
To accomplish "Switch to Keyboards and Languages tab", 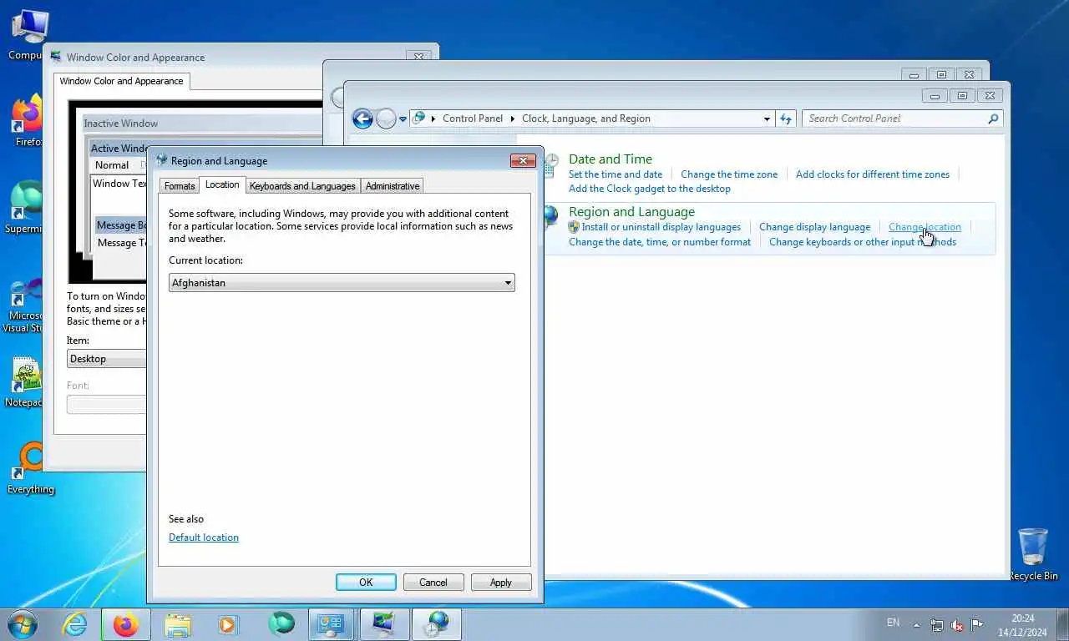I will (302, 185).
